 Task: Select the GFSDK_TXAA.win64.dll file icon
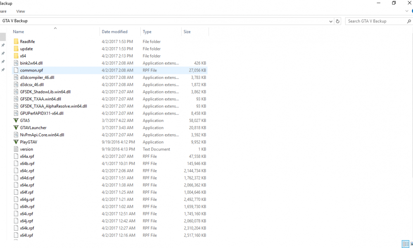click(16, 99)
